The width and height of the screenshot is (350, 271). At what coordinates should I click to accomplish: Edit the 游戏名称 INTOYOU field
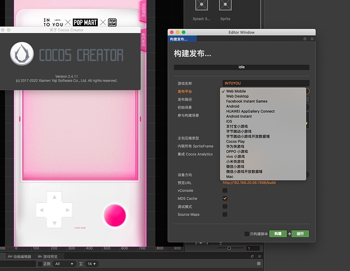[x=266, y=83]
